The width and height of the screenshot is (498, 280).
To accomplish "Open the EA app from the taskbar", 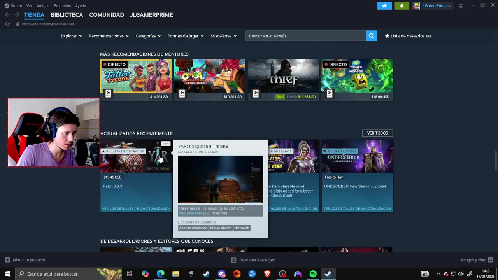I will pos(237,274).
